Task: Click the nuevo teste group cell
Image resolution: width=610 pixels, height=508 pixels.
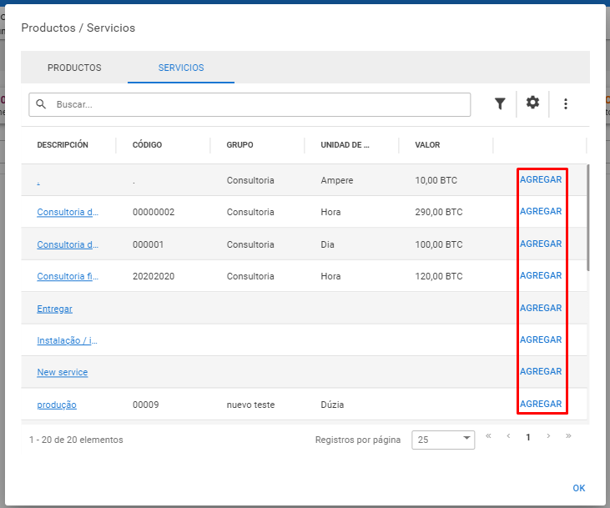Action: (250, 405)
